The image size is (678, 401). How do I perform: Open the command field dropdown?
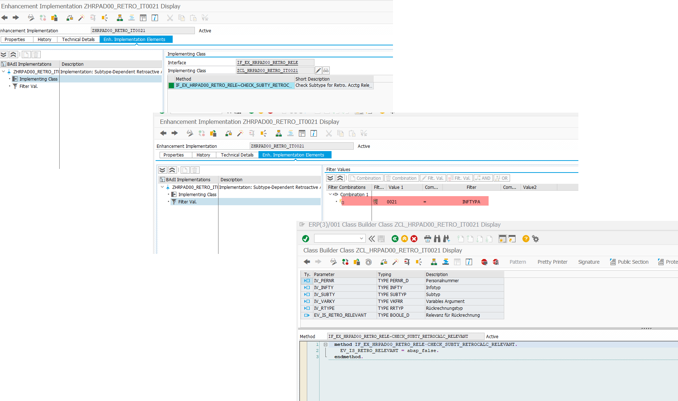361,239
